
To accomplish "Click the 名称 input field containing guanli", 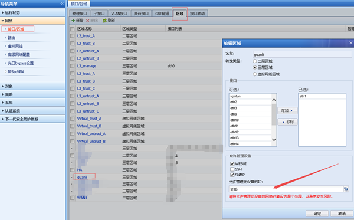I will pyautogui.click(x=302, y=54).
